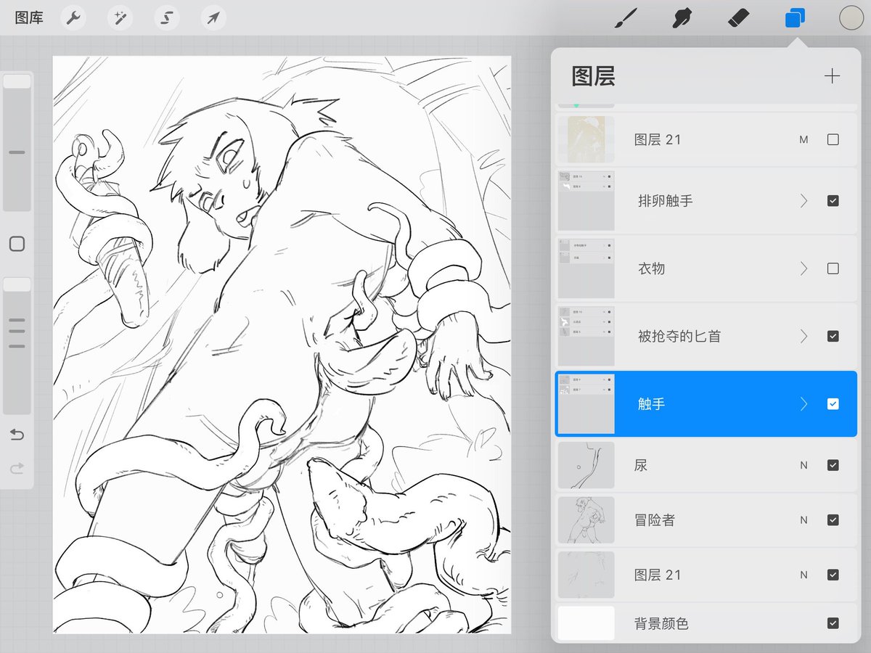This screenshot has height=653, width=871.
Task: Open blend mode N of 冒险者 layer
Action: [803, 520]
